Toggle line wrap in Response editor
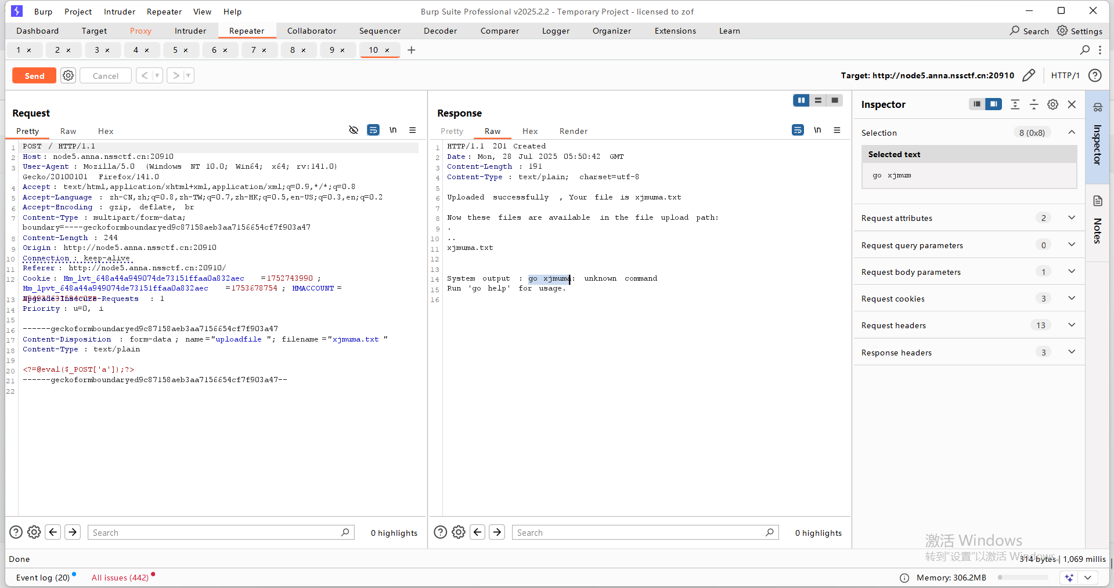The image size is (1114, 588). (x=798, y=130)
